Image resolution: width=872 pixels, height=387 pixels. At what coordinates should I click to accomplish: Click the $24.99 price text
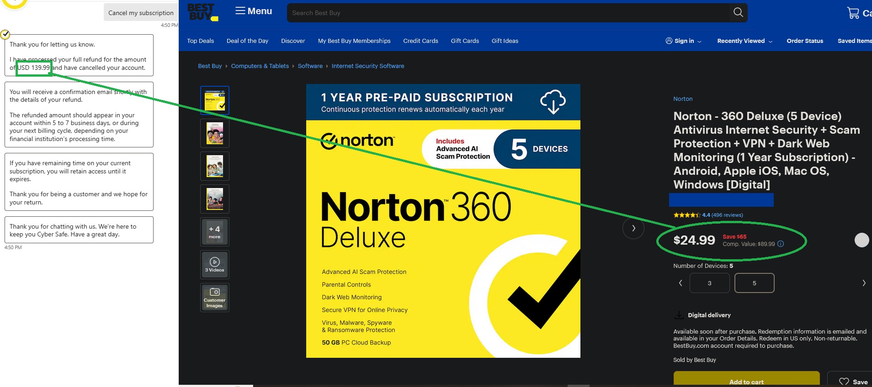[694, 240]
